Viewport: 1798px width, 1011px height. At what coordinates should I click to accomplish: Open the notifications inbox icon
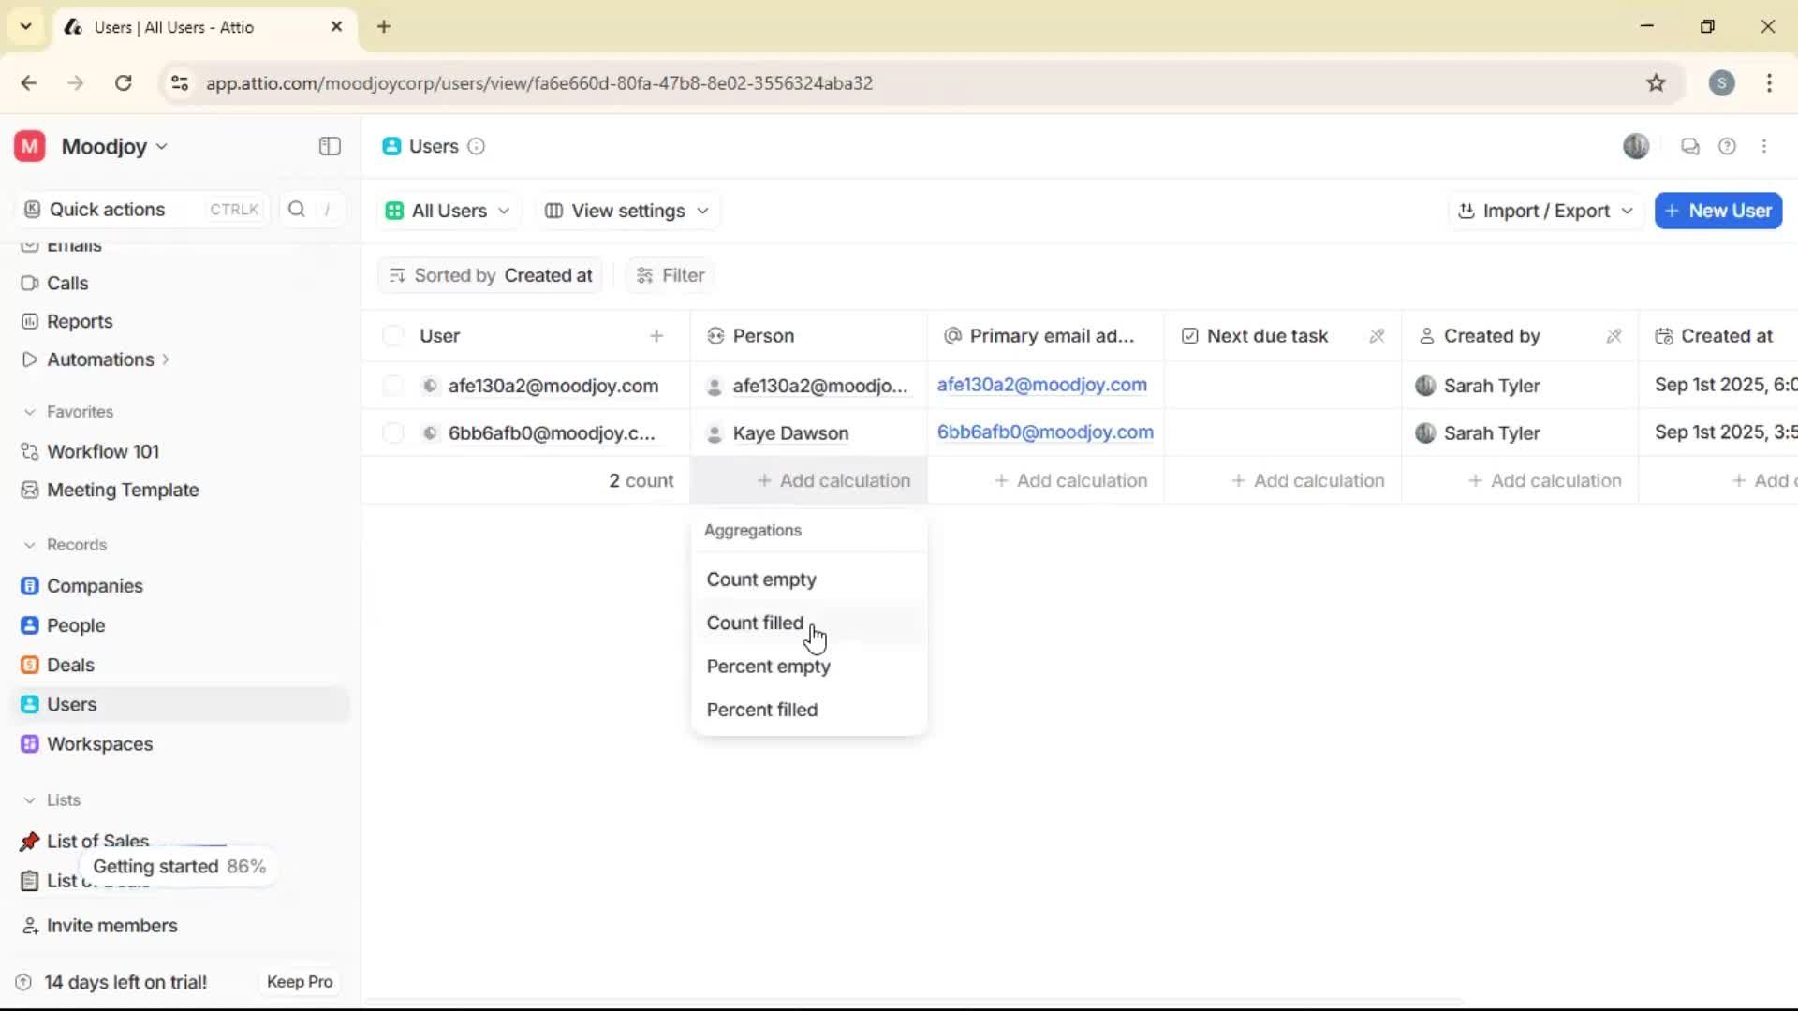(1689, 146)
